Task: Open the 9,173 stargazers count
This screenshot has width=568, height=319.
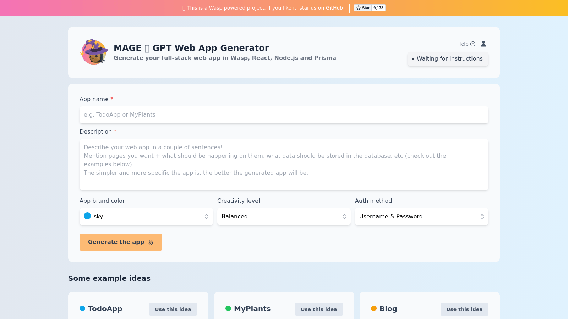Action: click(x=378, y=8)
